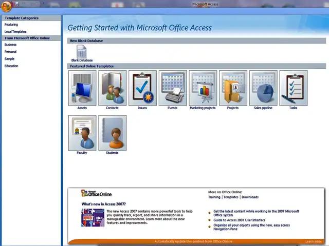Select the Students template
The height and width of the screenshot is (246, 329).
click(112, 135)
